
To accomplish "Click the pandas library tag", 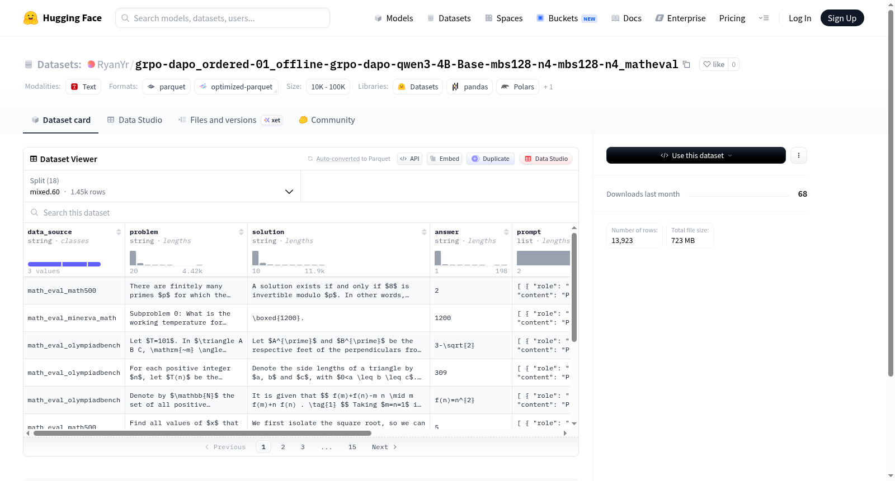I will point(470,87).
